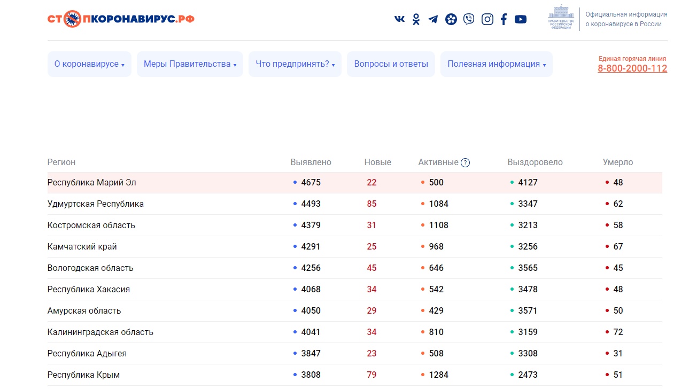Open the Telegram channel icon

click(433, 19)
